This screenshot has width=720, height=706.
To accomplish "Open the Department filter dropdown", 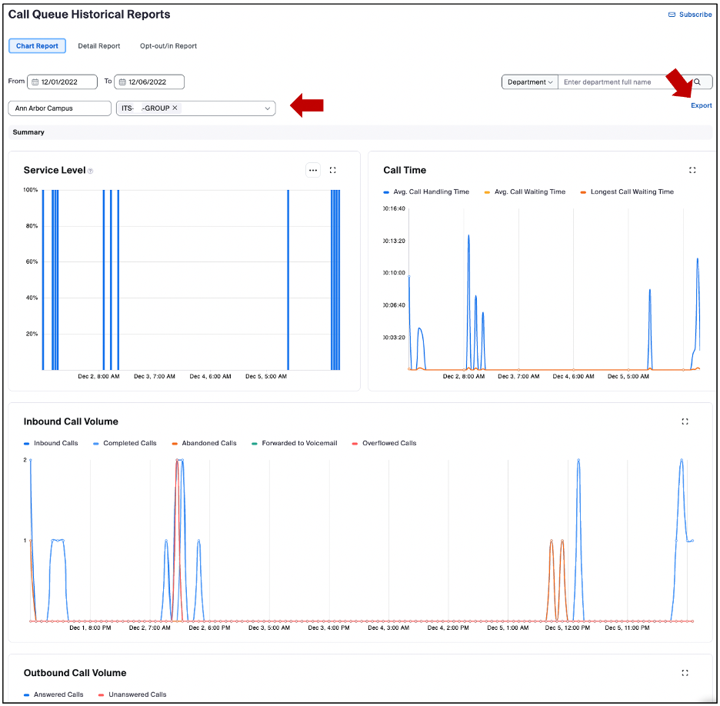I will click(x=529, y=82).
